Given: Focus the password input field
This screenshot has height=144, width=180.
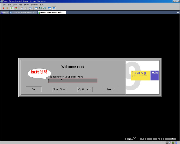Looking at the screenshot, I should pos(73,81).
